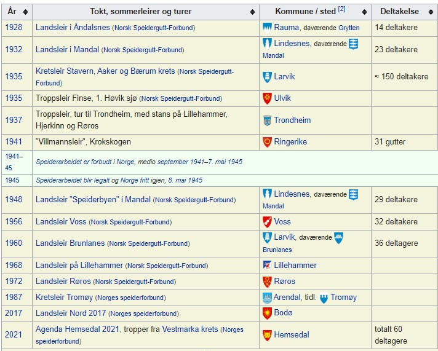
Task: Click the Trondheim coat of arms icon
Action: [x=267, y=120]
